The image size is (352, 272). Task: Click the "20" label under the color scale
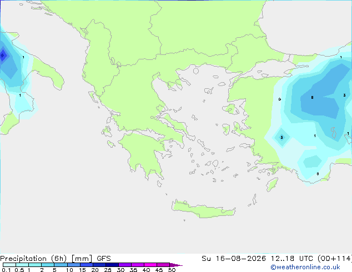95,270
